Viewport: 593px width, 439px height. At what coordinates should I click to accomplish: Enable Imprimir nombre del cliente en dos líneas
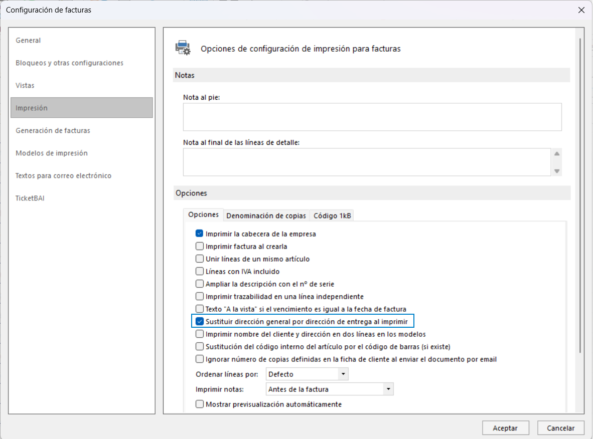(x=199, y=334)
